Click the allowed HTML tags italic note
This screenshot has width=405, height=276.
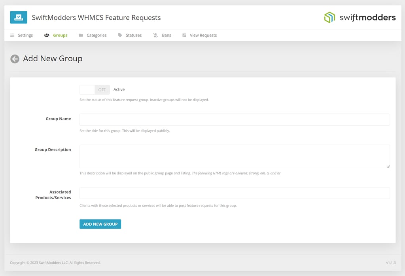pyautogui.click(x=236, y=173)
